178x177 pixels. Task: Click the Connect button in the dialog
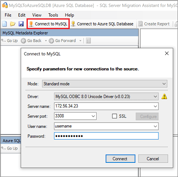120,159
